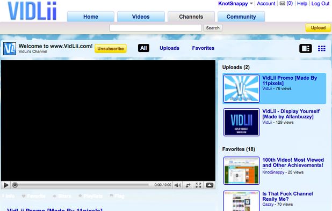Click the 0:00 / 0:00 time display
Image resolution: width=332 pixels, height=211 pixels.
coord(163,185)
